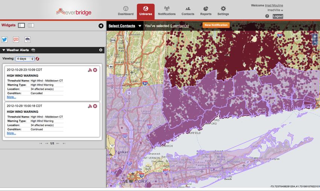Open the Twitter widget
The image size is (320, 191).
coord(5,39)
